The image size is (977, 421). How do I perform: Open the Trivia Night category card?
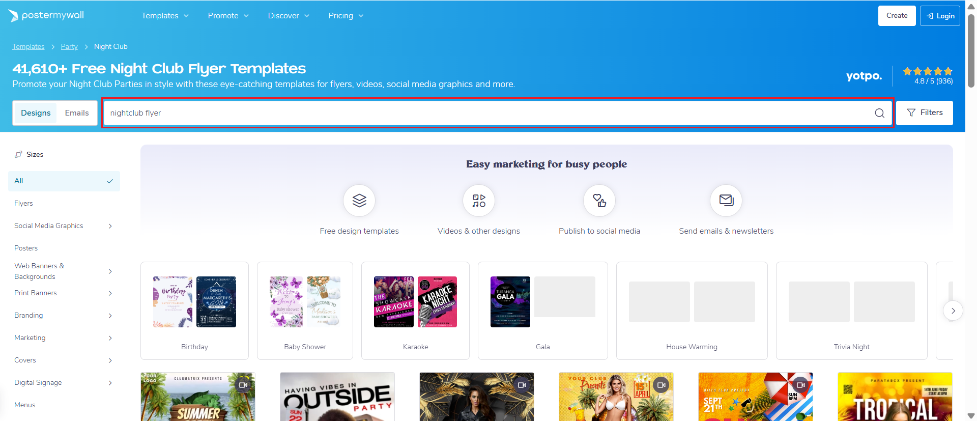coord(852,311)
